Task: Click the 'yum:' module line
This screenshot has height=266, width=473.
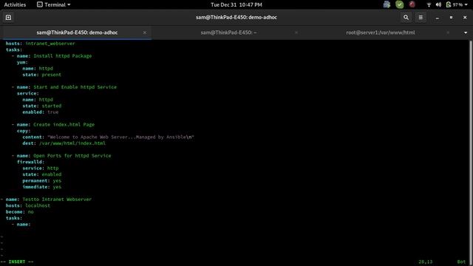Action: pos(22,62)
